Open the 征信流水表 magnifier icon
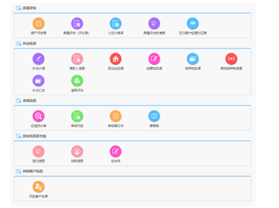 (x=38, y=116)
